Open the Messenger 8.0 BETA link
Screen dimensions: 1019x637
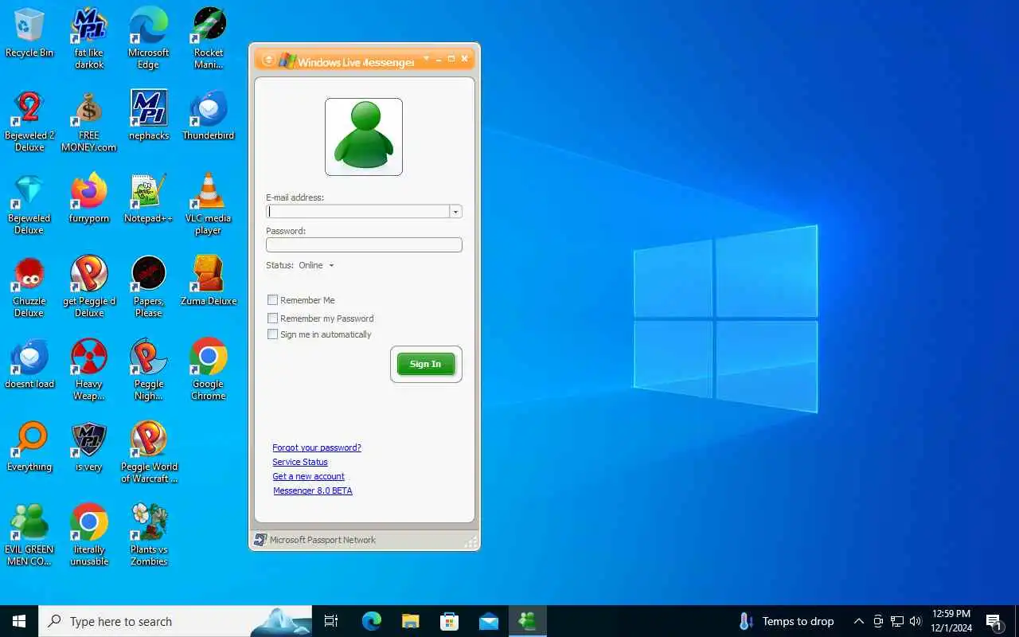313,490
